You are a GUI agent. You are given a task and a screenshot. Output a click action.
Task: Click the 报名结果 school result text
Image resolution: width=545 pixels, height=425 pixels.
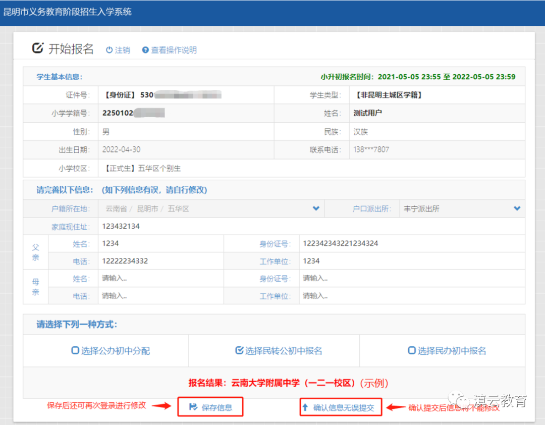point(288,383)
